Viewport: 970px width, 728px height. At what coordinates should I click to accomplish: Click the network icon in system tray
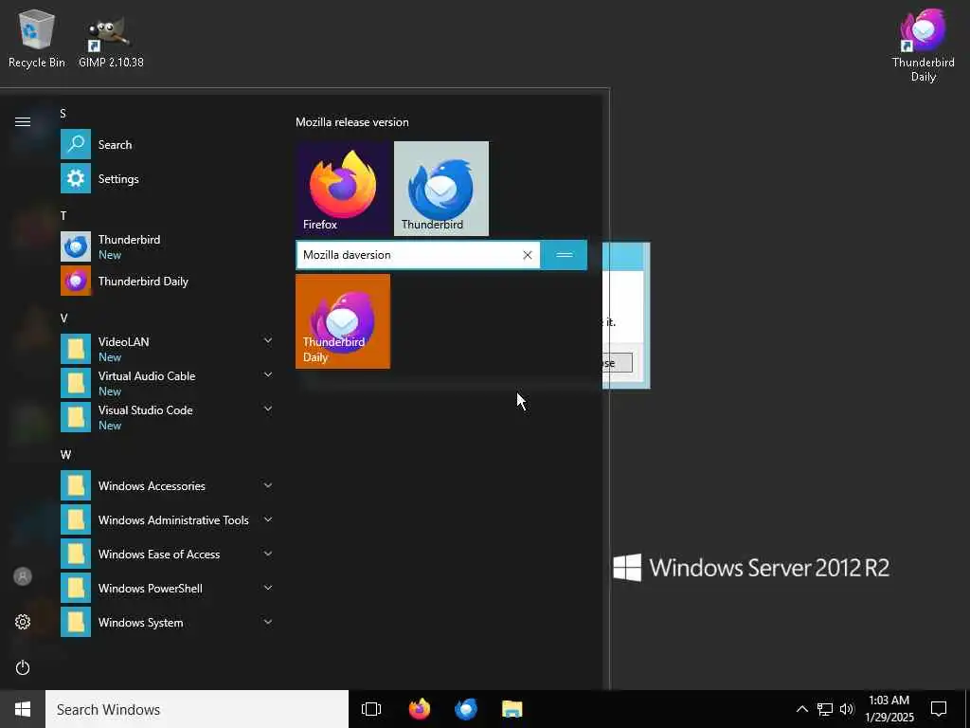pos(825,709)
